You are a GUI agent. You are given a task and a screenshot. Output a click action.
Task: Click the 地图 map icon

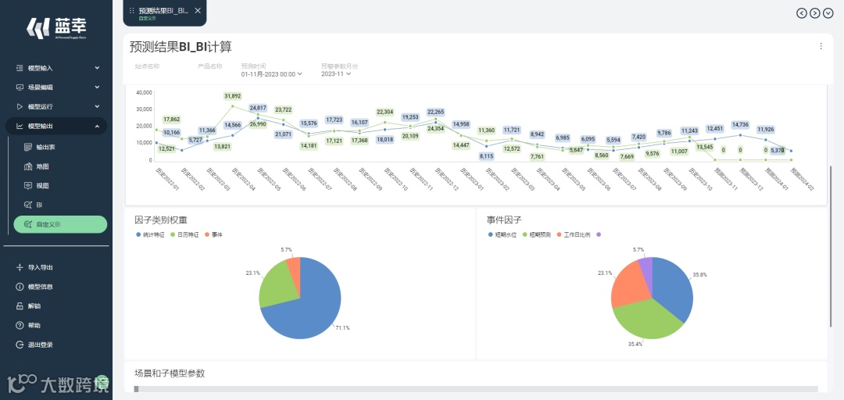click(x=29, y=166)
